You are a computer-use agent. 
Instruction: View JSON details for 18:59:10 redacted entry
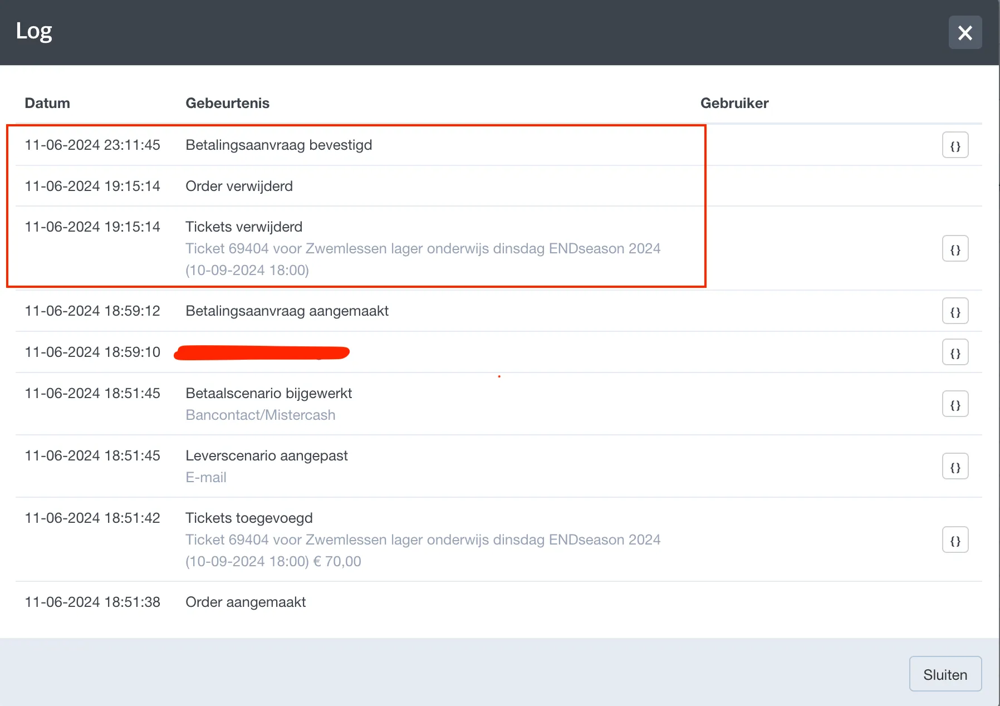click(x=955, y=352)
